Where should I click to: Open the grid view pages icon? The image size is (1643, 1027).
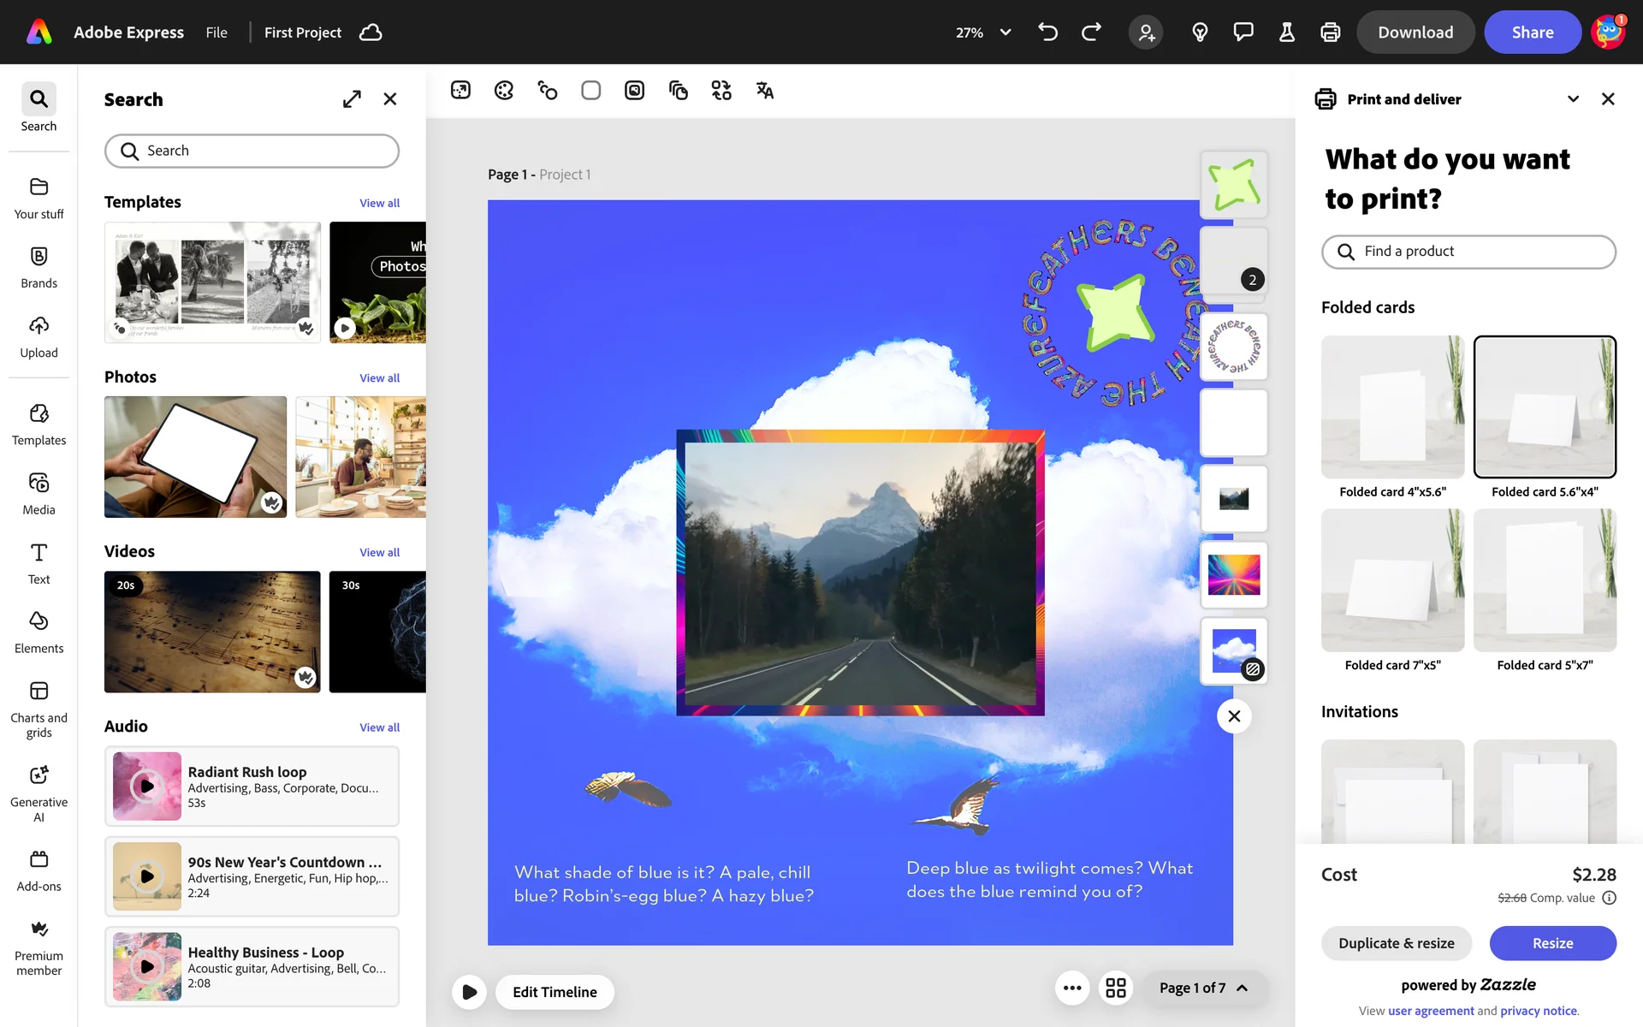(x=1116, y=988)
